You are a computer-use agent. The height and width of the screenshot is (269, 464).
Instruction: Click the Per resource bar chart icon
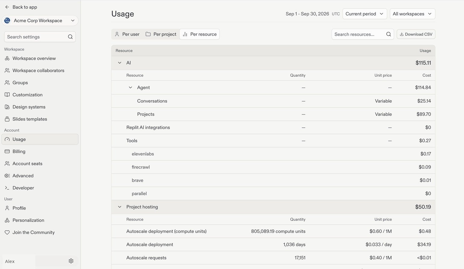pyautogui.click(x=185, y=34)
